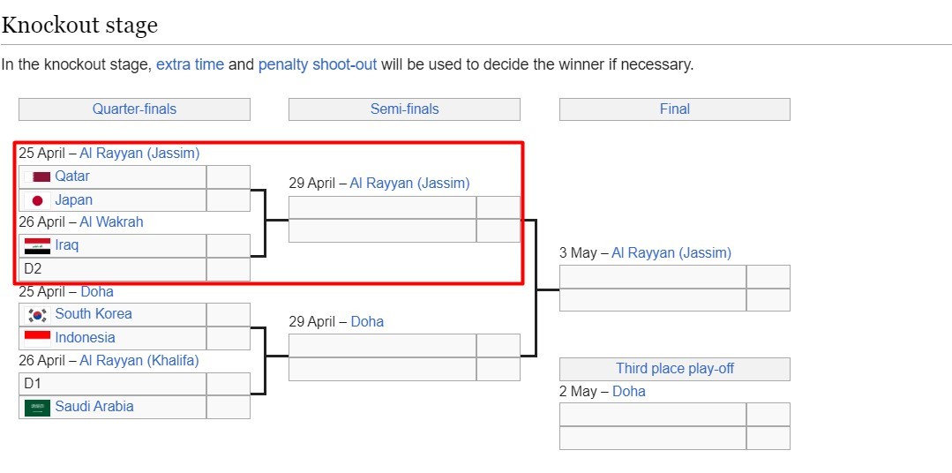Click the South Korea flag icon
The height and width of the screenshot is (473, 952).
pos(37,314)
